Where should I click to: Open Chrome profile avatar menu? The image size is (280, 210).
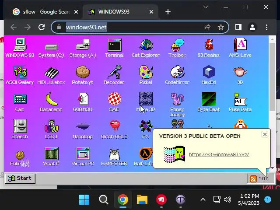click(252, 27)
